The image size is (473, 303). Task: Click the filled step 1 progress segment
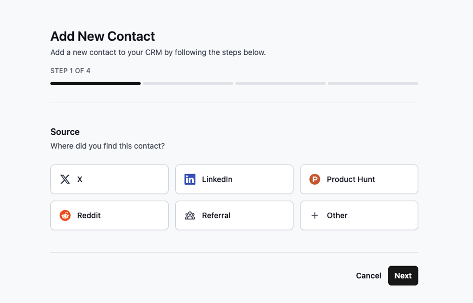coord(95,83)
